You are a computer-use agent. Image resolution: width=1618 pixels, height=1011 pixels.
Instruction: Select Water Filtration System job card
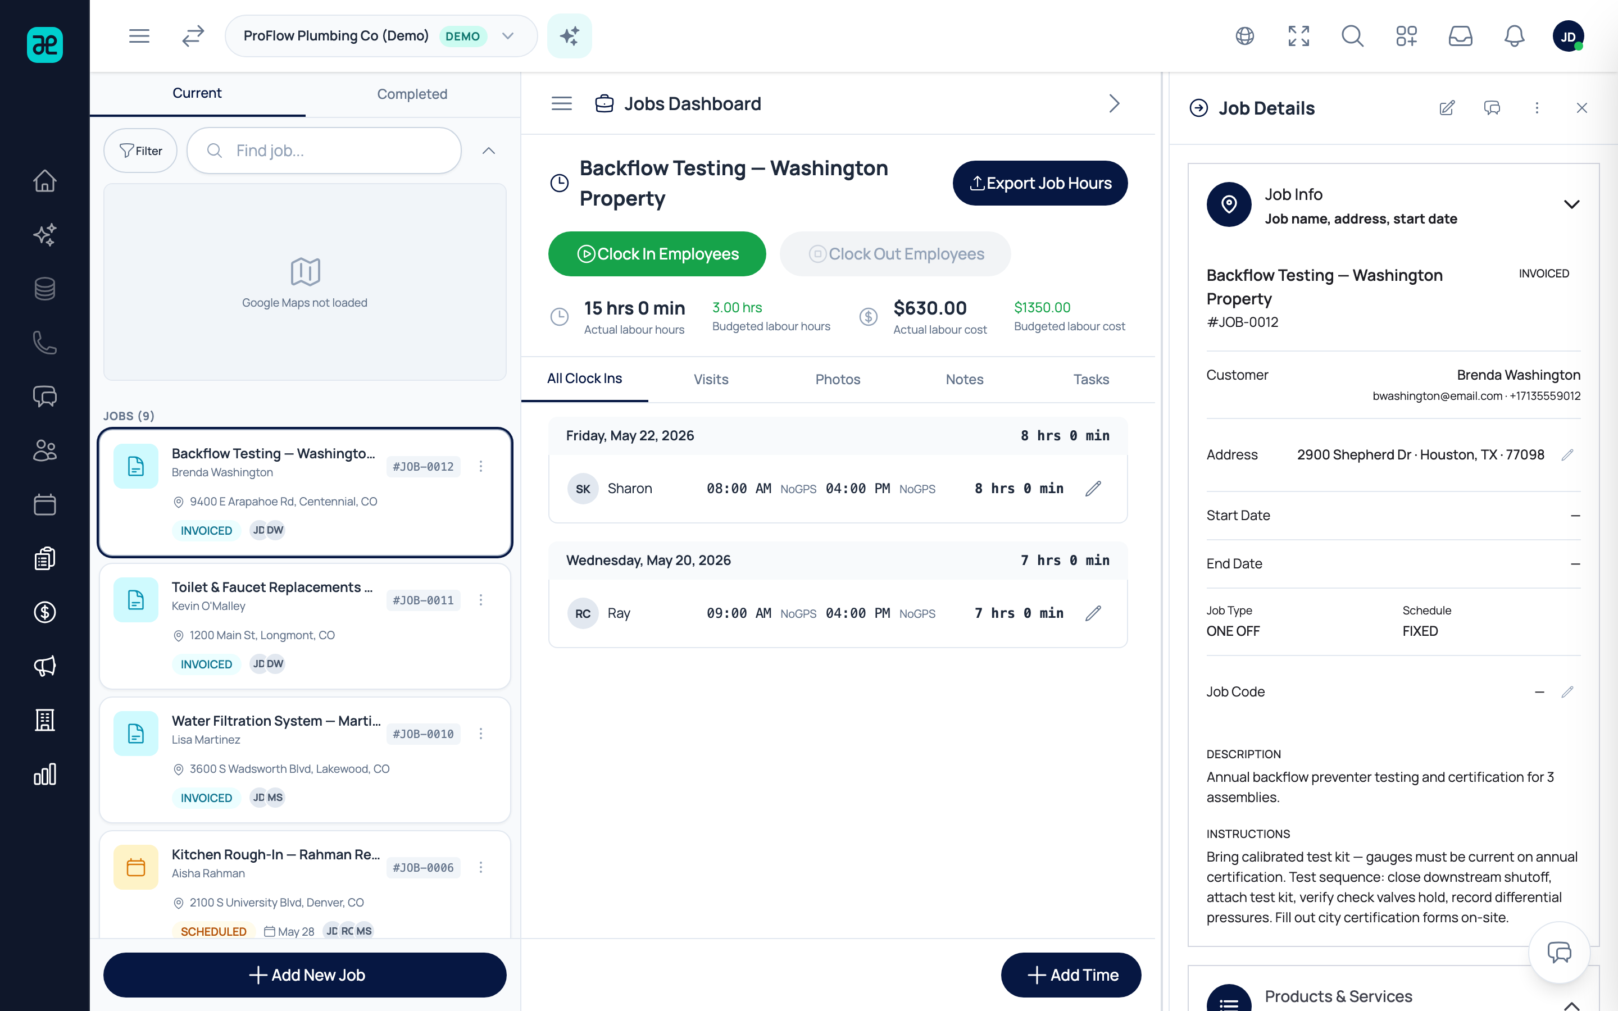click(x=305, y=759)
